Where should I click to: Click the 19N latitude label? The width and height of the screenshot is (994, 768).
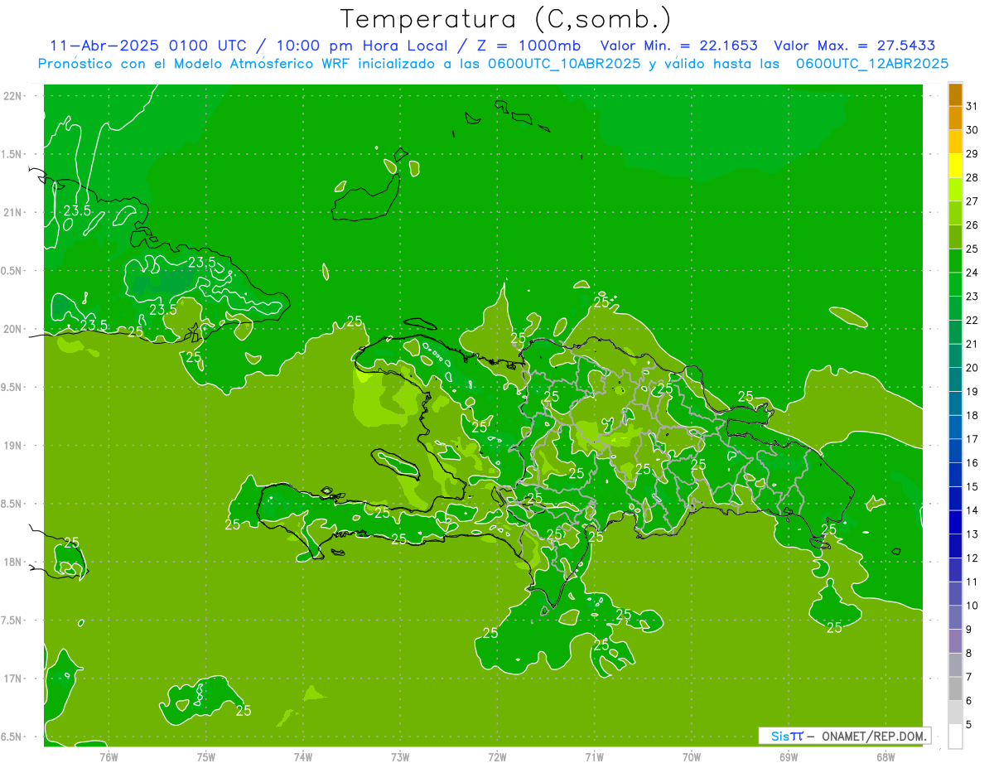(13, 445)
